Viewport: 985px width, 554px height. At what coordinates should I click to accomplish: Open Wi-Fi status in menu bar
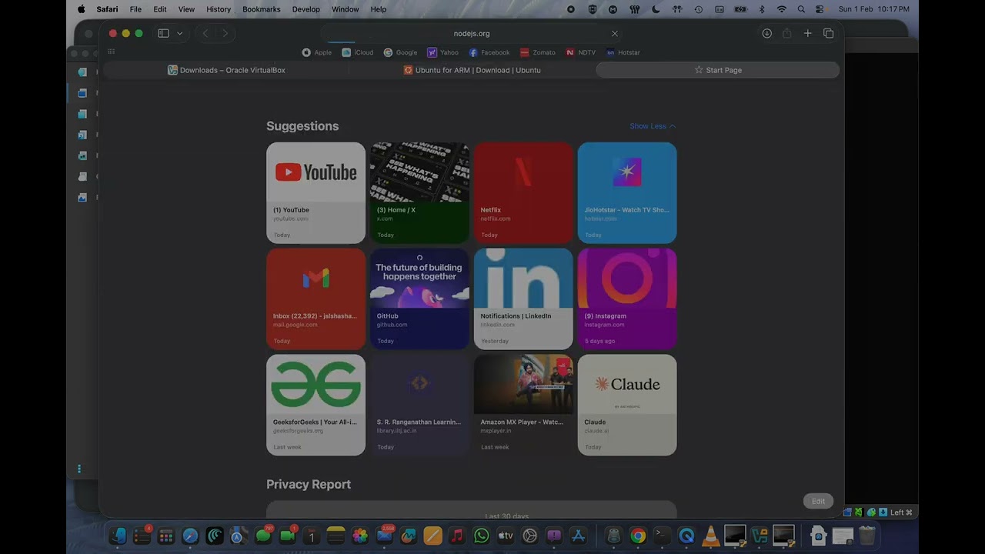782,9
